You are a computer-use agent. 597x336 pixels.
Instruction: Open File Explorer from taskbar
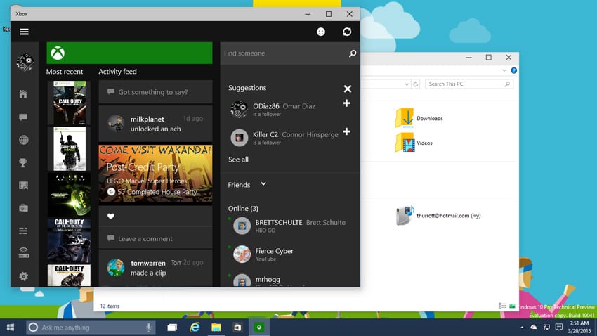[x=216, y=328]
